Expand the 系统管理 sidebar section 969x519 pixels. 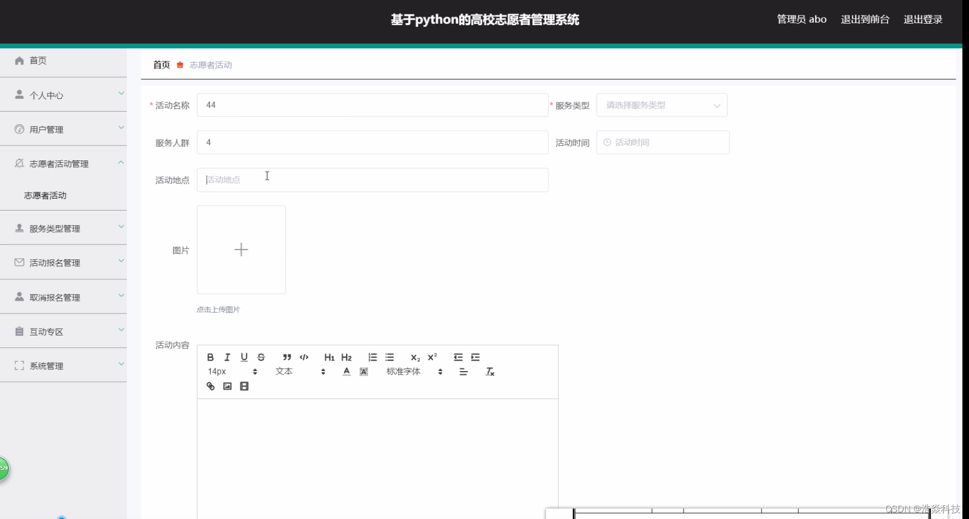63,366
